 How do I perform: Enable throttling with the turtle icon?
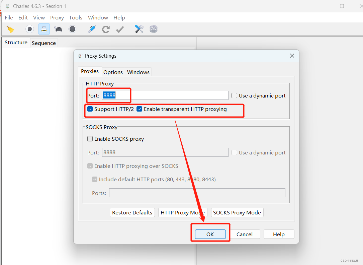[58, 29]
